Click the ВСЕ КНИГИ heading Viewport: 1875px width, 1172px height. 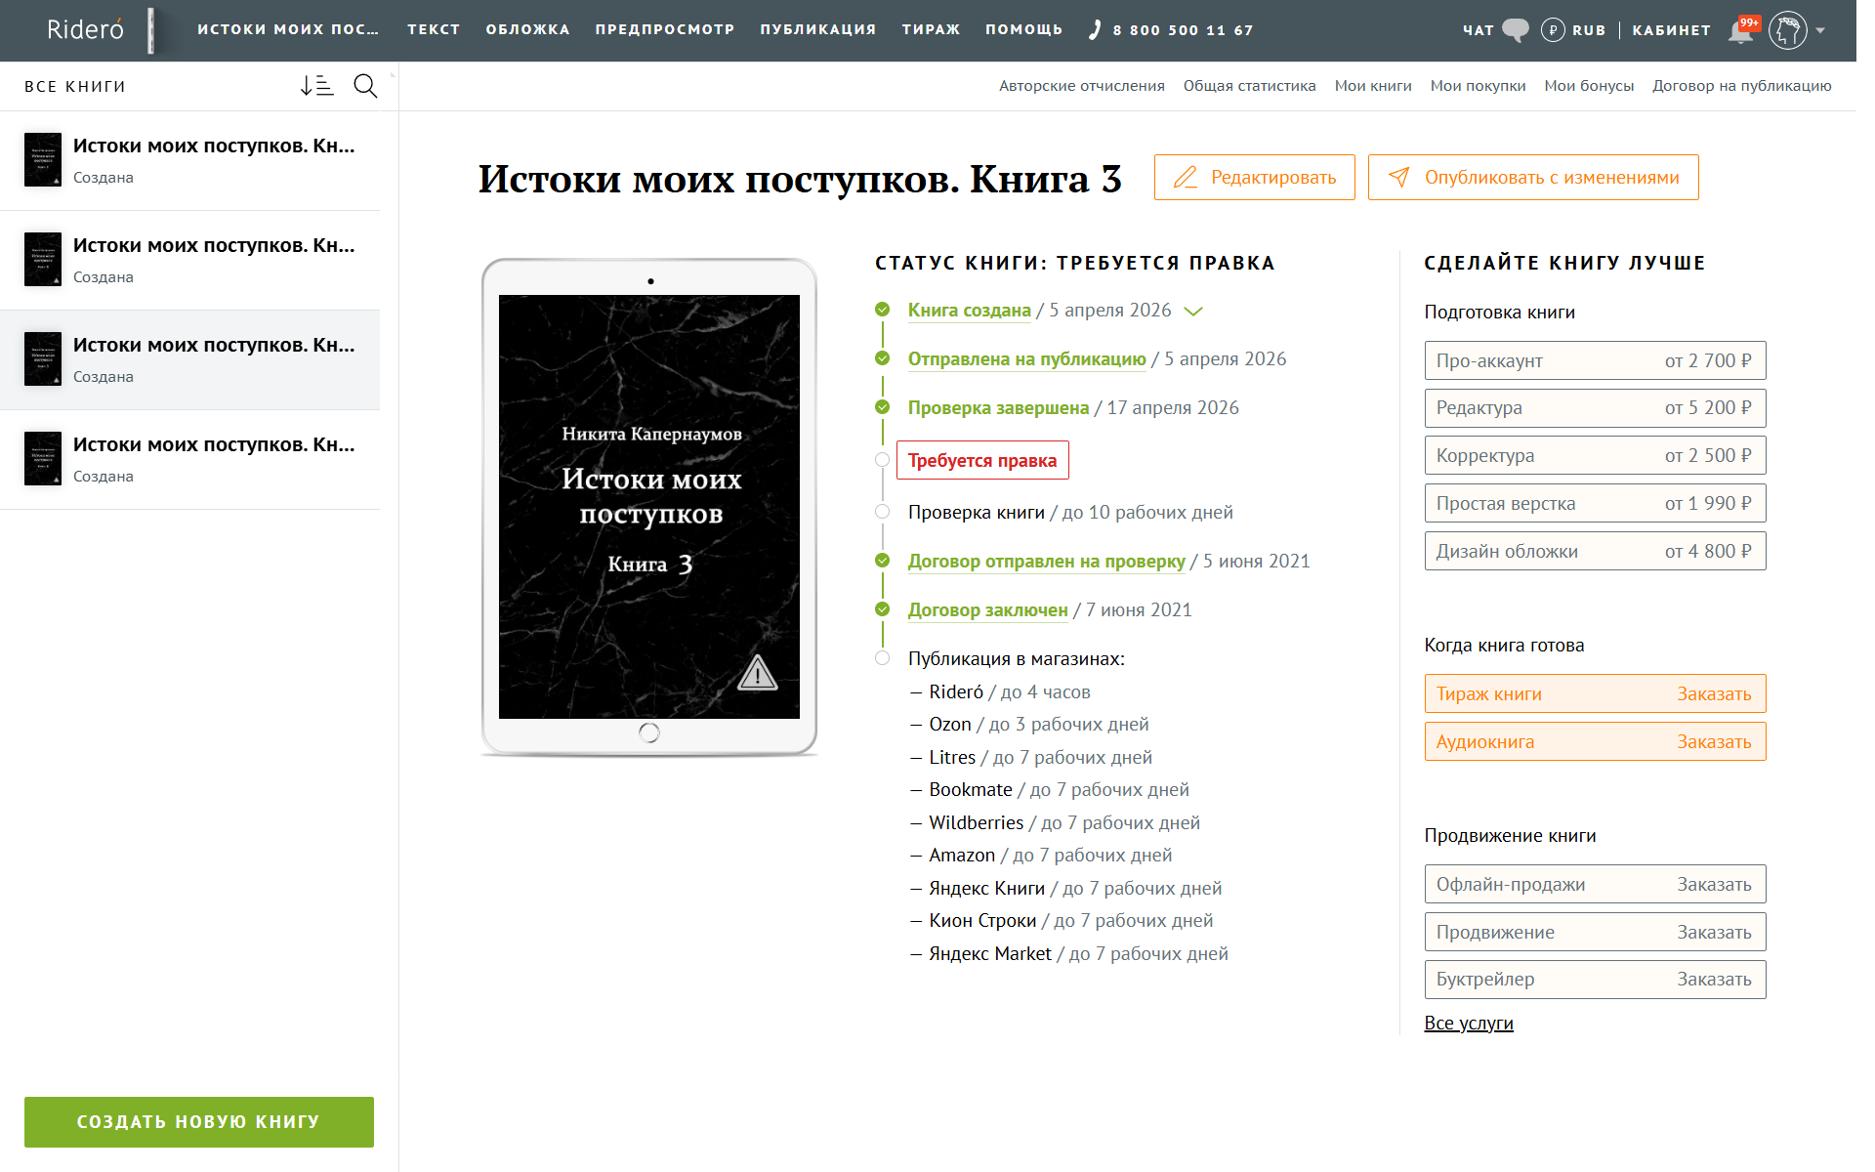75,87
